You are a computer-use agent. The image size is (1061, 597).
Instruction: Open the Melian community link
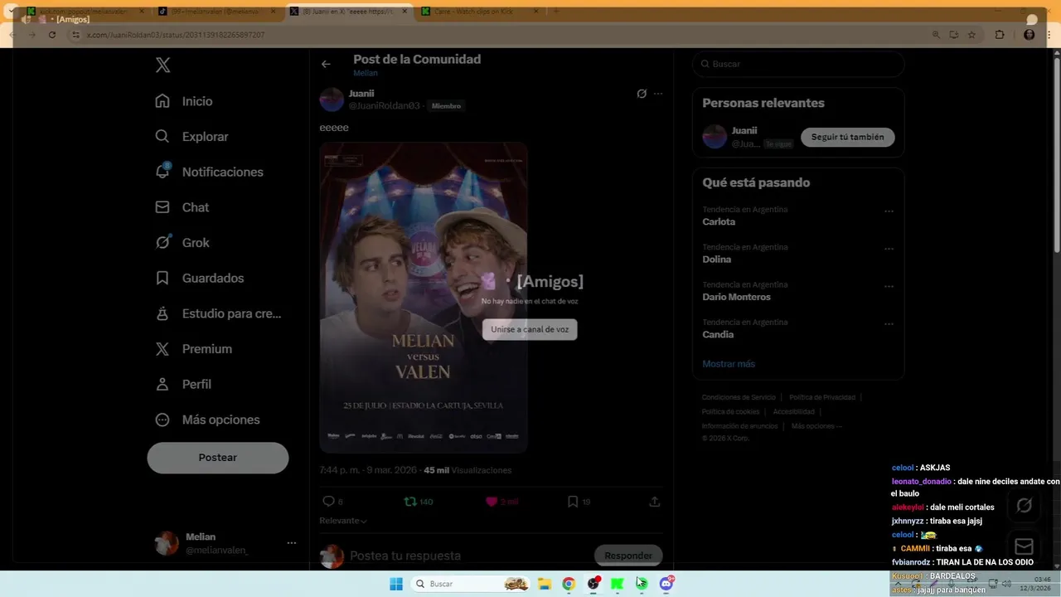point(366,73)
